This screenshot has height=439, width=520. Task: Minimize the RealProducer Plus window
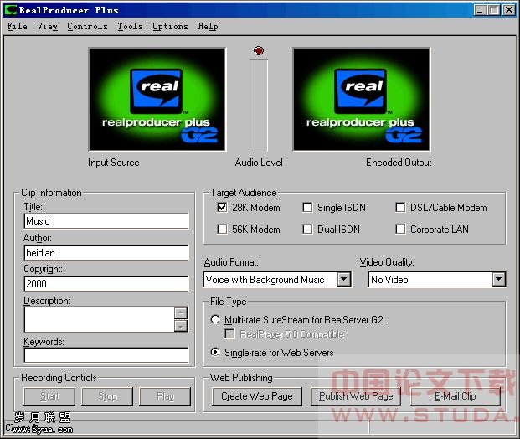coord(480,10)
